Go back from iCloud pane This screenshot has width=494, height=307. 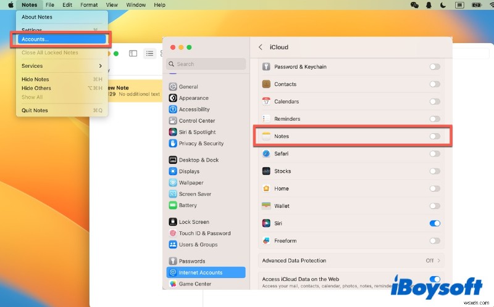point(260,47)
